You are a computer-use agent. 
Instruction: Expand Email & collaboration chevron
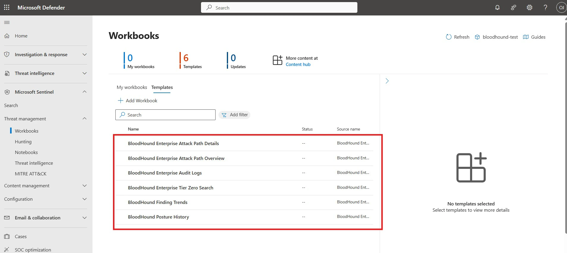click(x=84, y=218)
